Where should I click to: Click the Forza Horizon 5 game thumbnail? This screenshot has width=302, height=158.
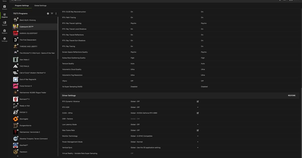[15, 86]
